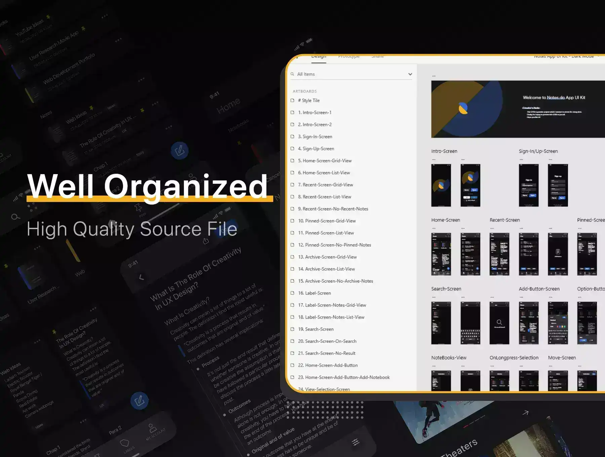Click the artboard icon beside # Style Tile
Viewport: 605px width, 457px height.
[292, 100]
